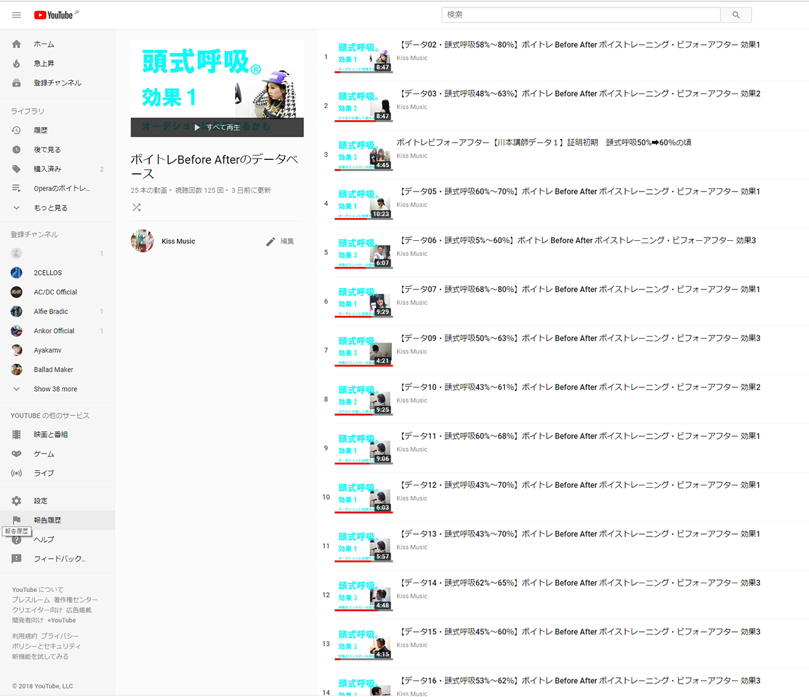Open the ライブ live broadcast icon

tap(16, 473)
